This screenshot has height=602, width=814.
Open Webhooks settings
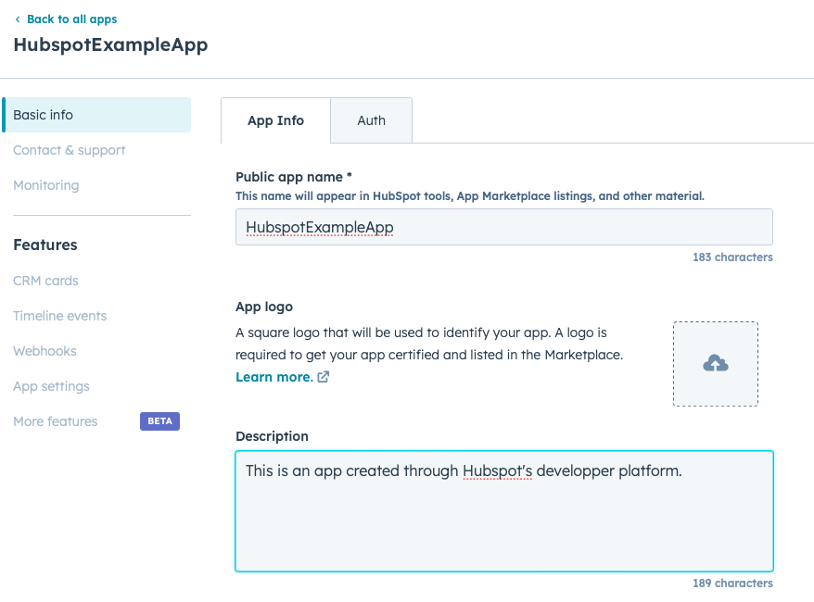tap(45, 351)
